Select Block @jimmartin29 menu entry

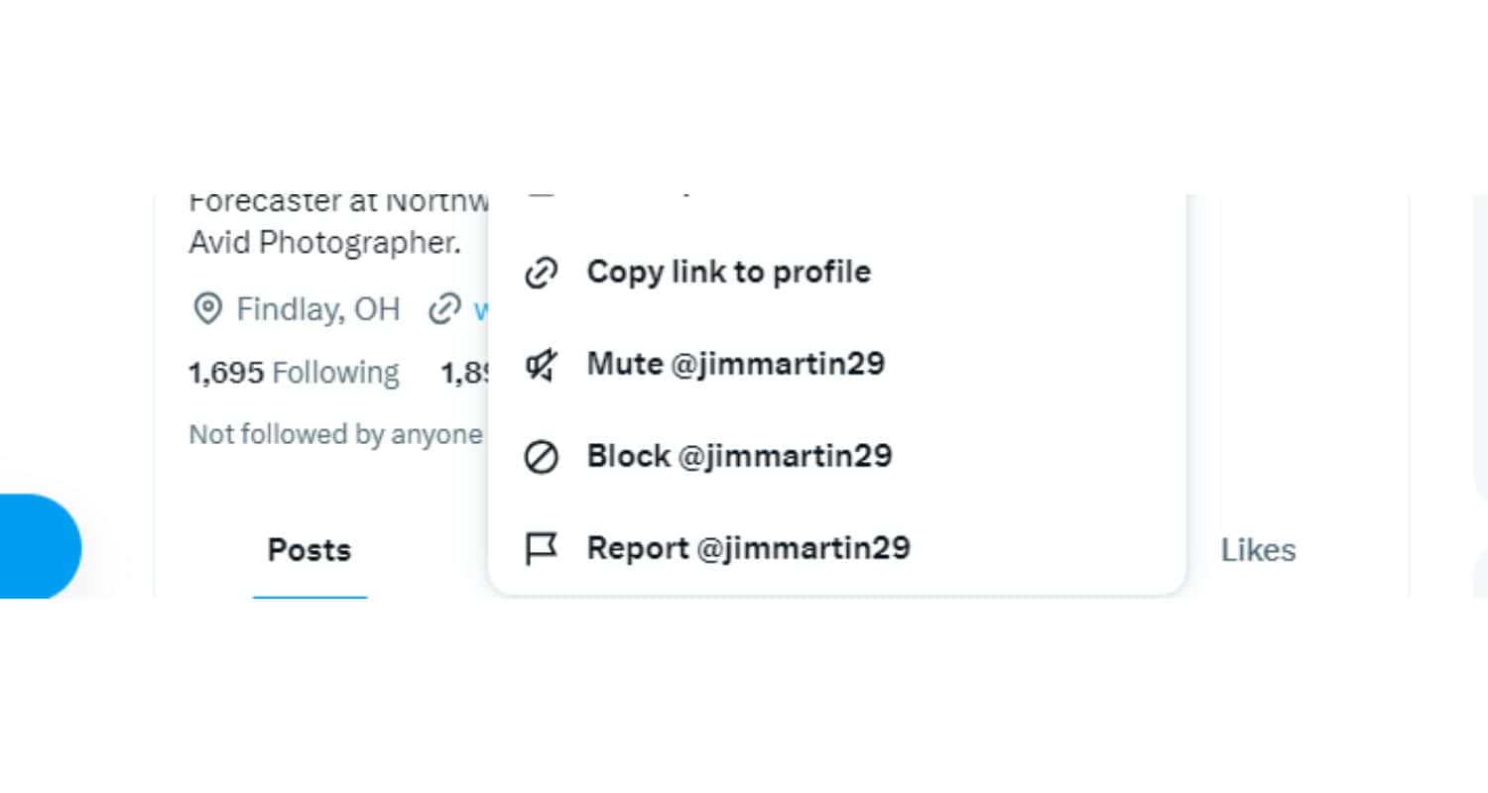pos(837,457)
